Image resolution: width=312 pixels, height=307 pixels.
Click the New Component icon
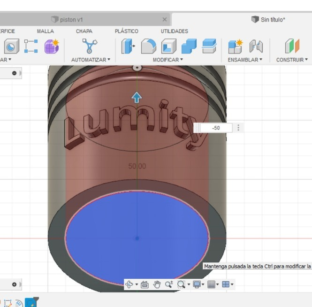236,46
